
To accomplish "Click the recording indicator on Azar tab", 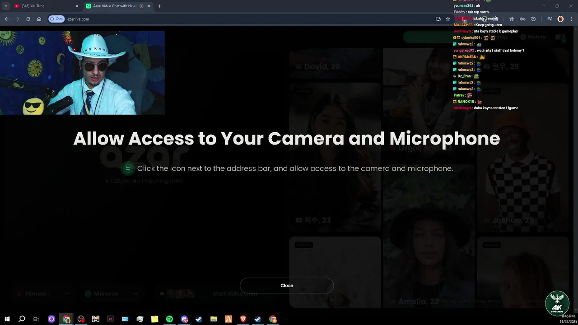I will (141, 6).
